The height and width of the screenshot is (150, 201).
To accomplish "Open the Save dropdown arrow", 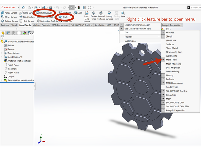I will 47,8.
